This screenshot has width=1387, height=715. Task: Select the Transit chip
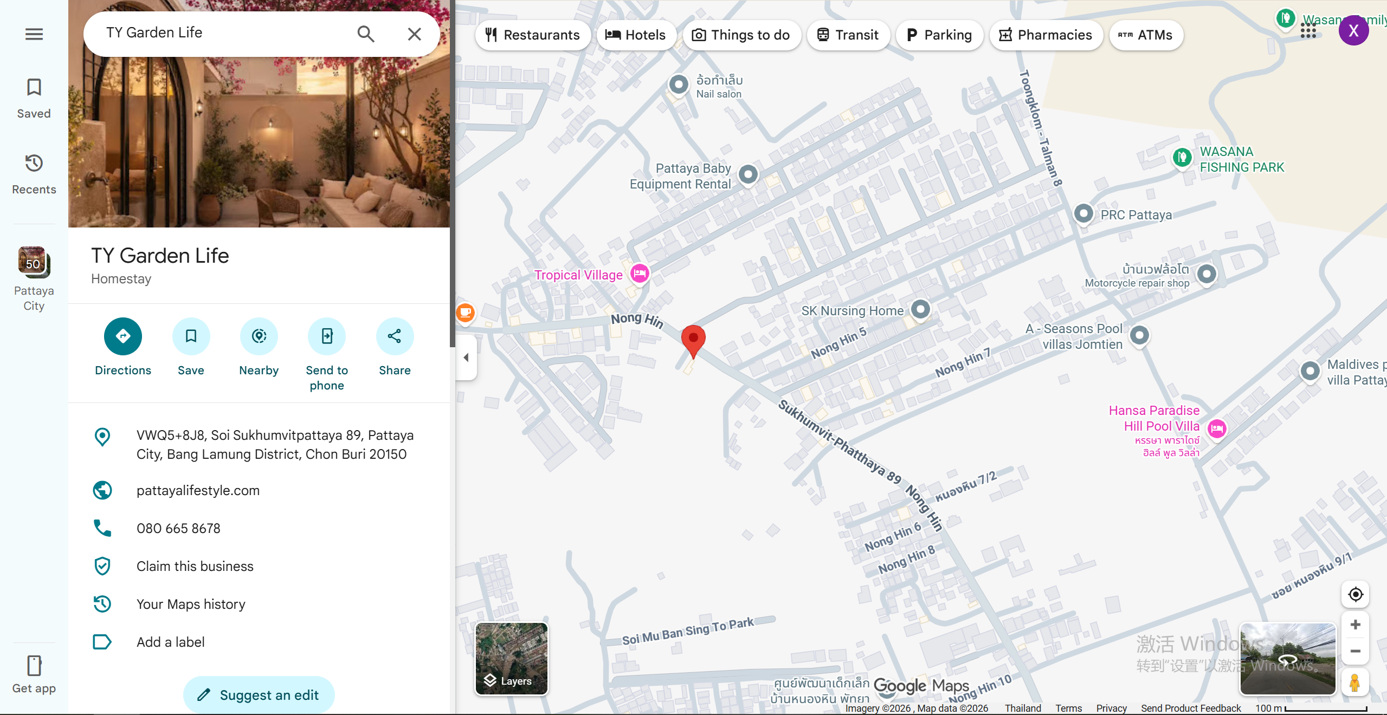(848, 35)
